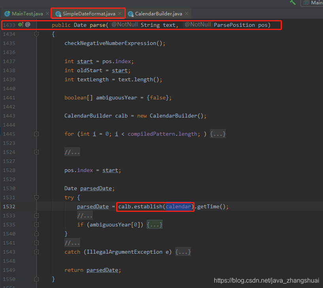The image size is (323, 288).
Task: Click the parse method name on line 1433
Action: [x=98, y=25]
